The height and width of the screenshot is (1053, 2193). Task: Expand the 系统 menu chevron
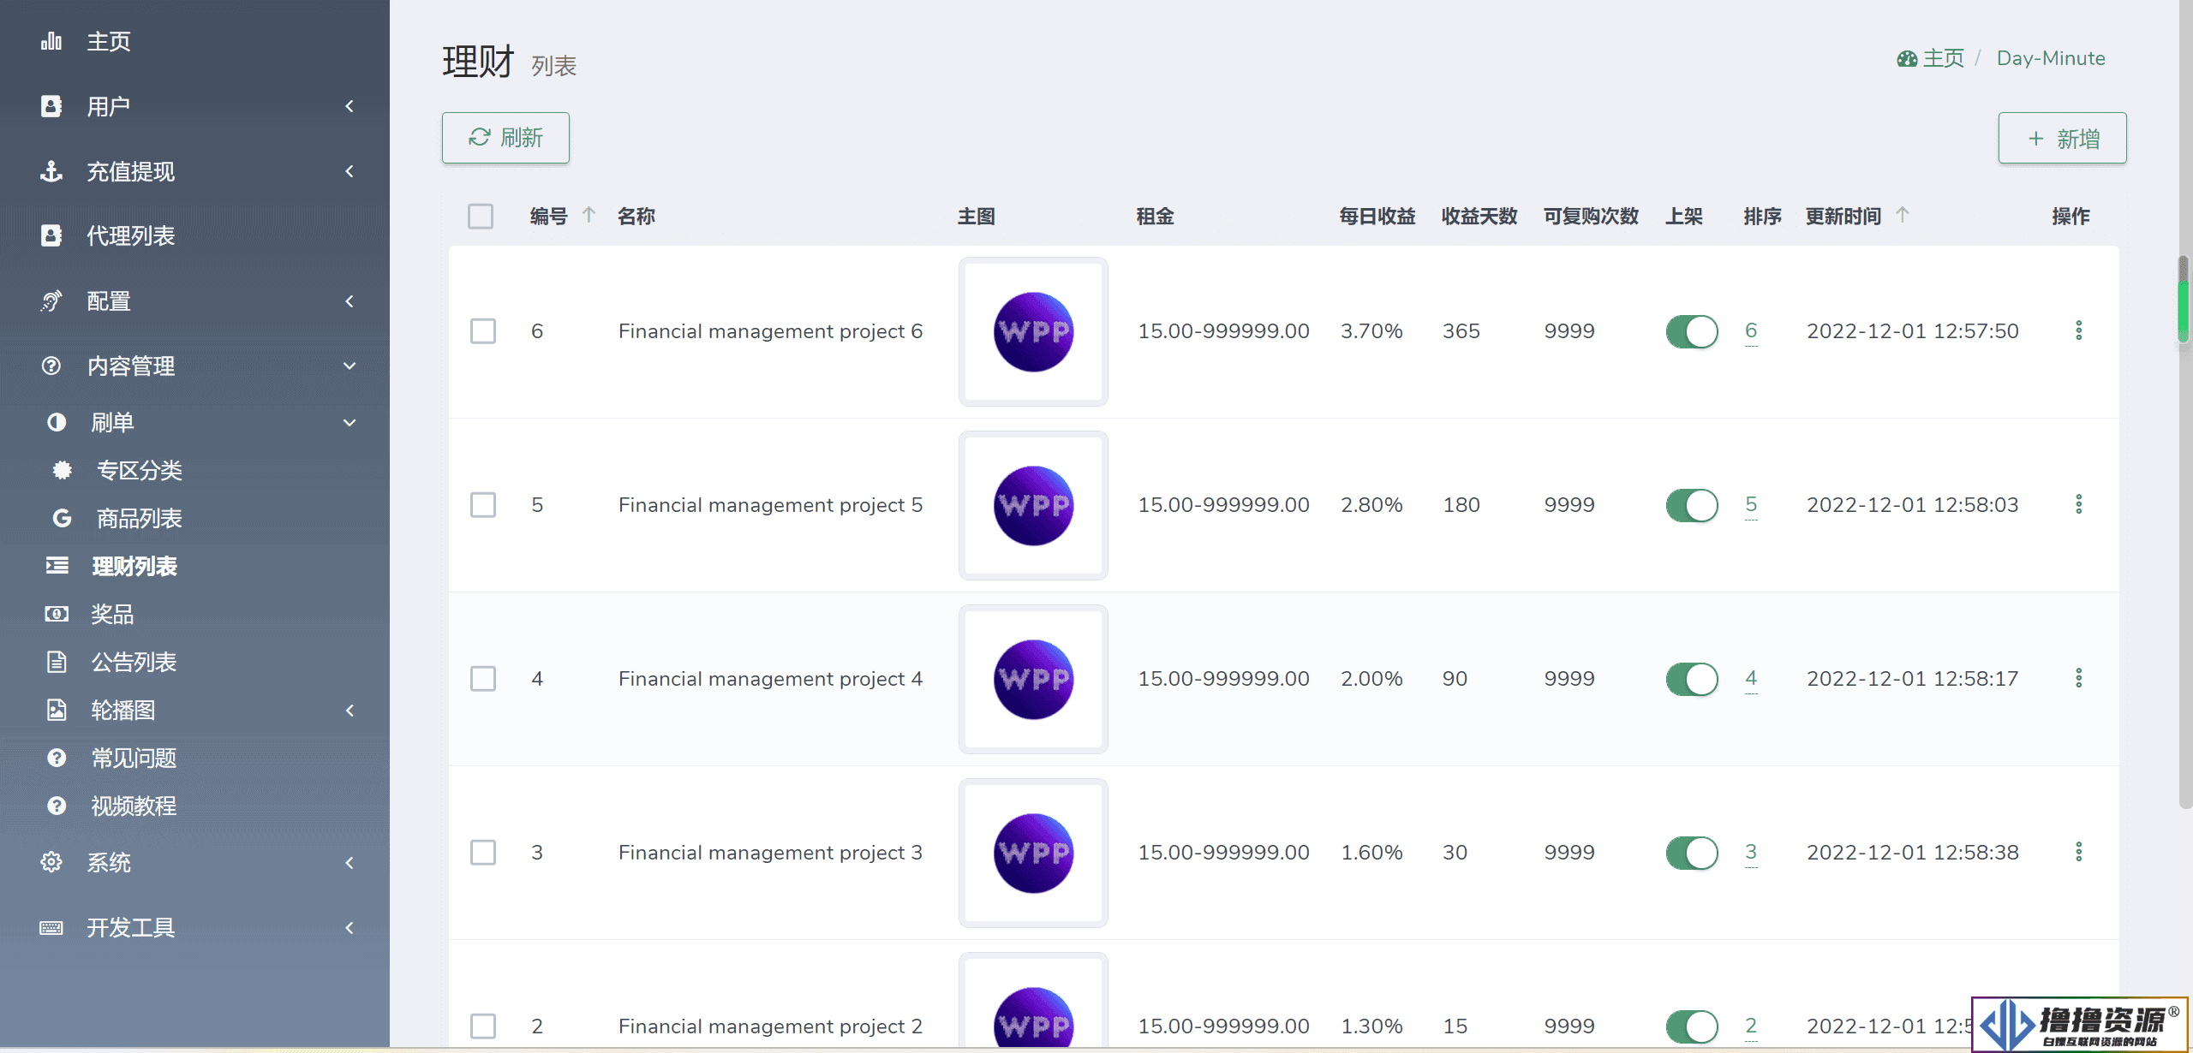350,862
